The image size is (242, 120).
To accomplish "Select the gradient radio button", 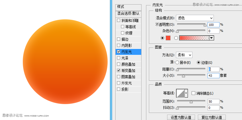I will (x=176, y=38).
